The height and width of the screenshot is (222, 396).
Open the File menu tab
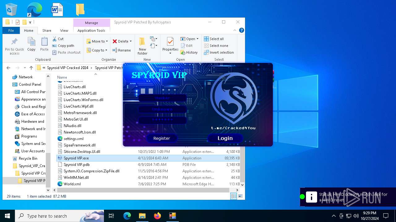pyautogui.click(x=11, y=31)
